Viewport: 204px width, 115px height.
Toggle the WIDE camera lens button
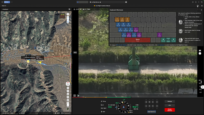75,52
